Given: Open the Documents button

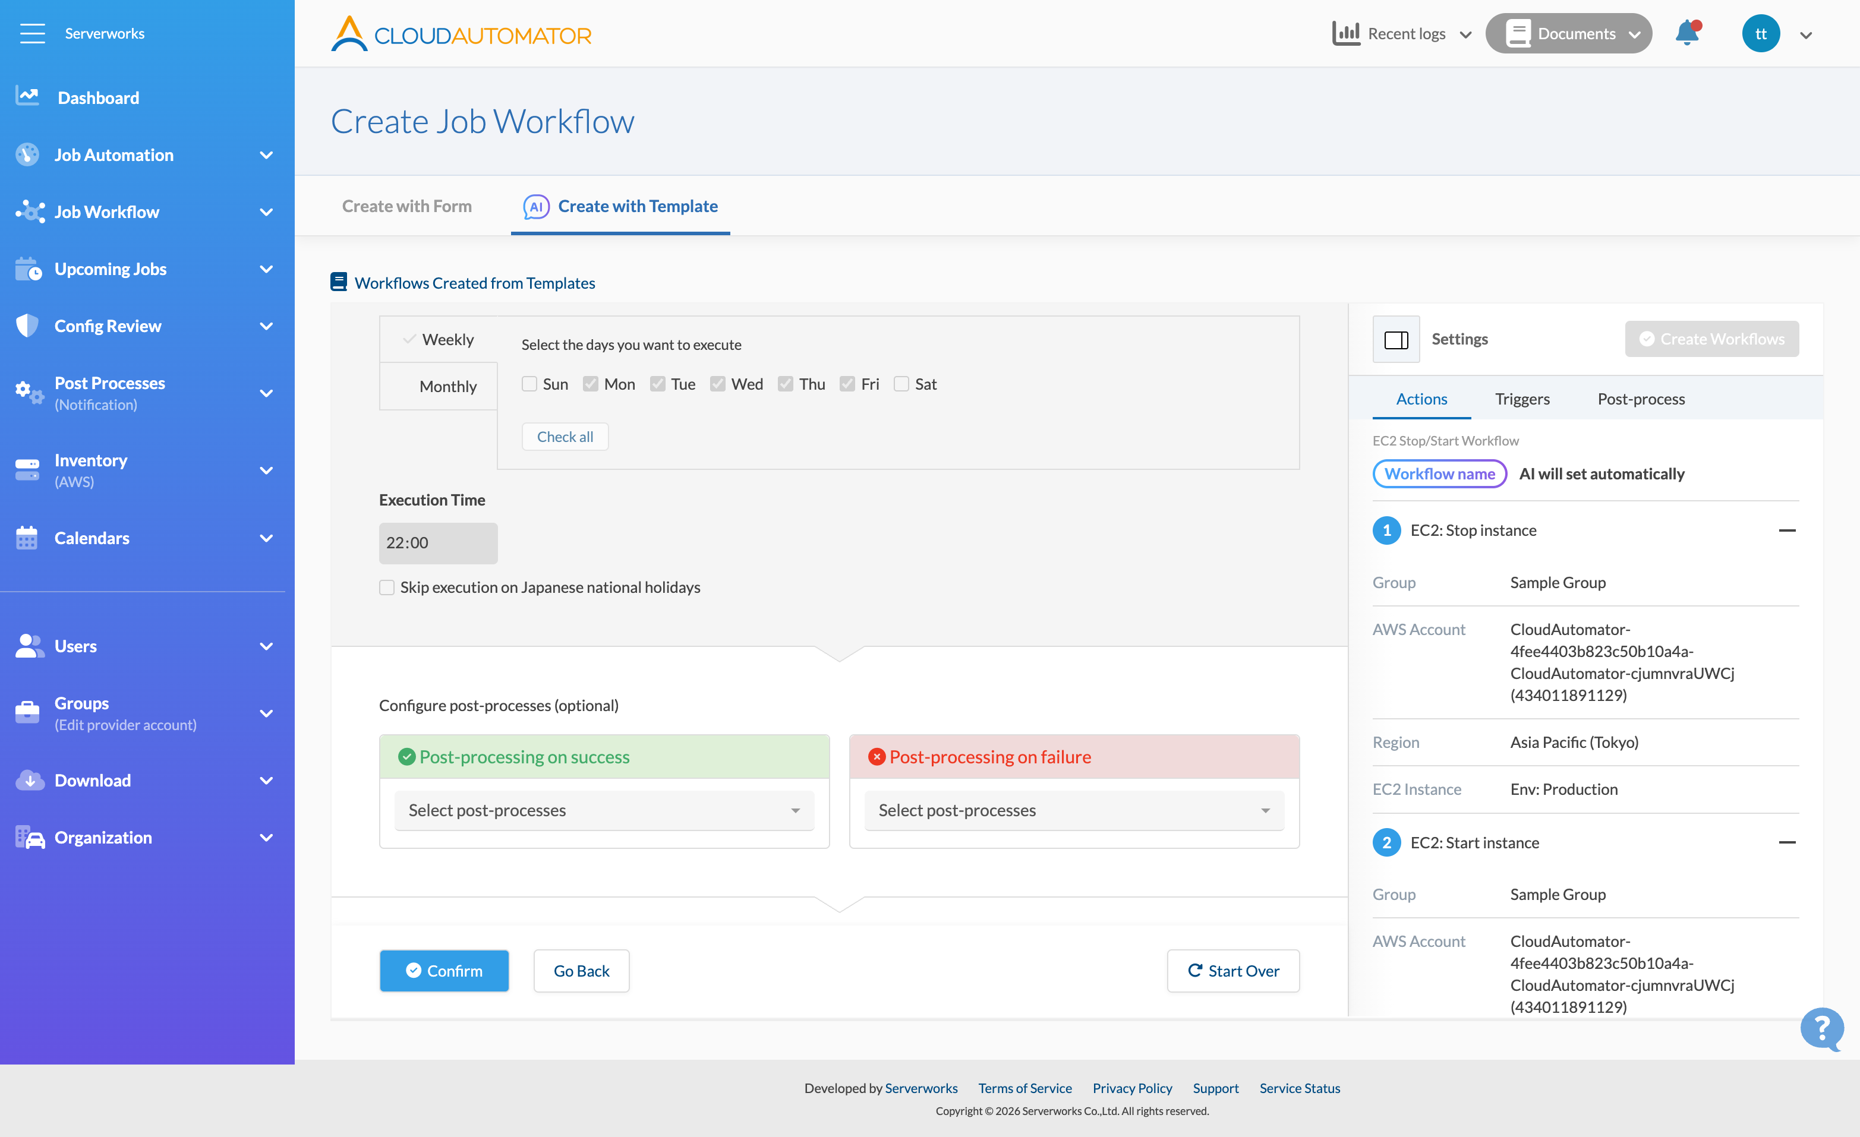Looking at the screenshot, I should point(1569,33).
